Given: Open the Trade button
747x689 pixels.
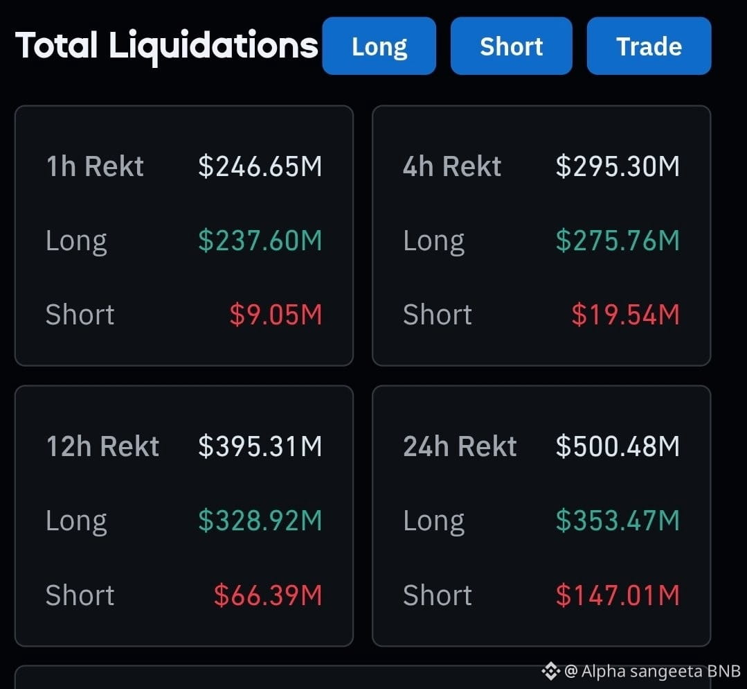Looking at the screenshot, I should 649,46.
